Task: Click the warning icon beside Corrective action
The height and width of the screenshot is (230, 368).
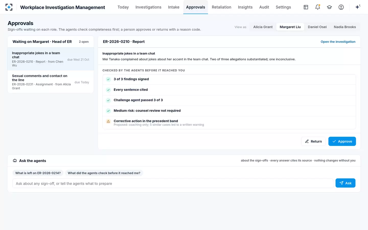Action: (x=108, y=121)
